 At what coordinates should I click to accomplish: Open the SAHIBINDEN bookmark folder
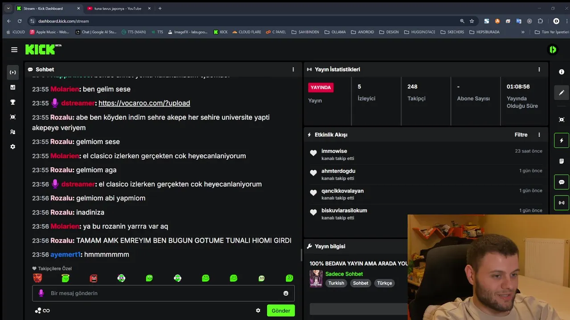point(305,32)
